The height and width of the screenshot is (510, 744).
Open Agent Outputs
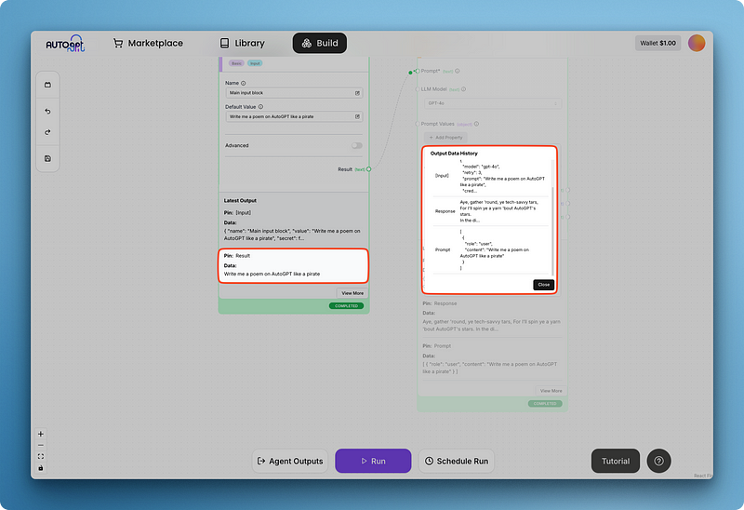point(290,461)
